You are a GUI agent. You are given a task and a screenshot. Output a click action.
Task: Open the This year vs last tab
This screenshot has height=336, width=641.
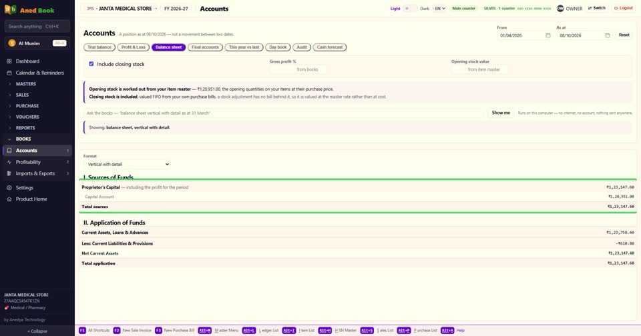pyautogui.click(x=244, y=47)
